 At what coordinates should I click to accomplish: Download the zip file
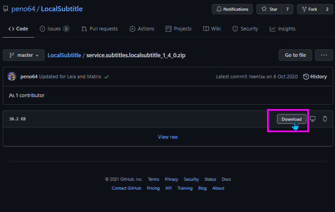(291, 119)
